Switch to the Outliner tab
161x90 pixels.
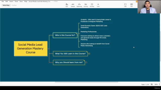(14, 5)
